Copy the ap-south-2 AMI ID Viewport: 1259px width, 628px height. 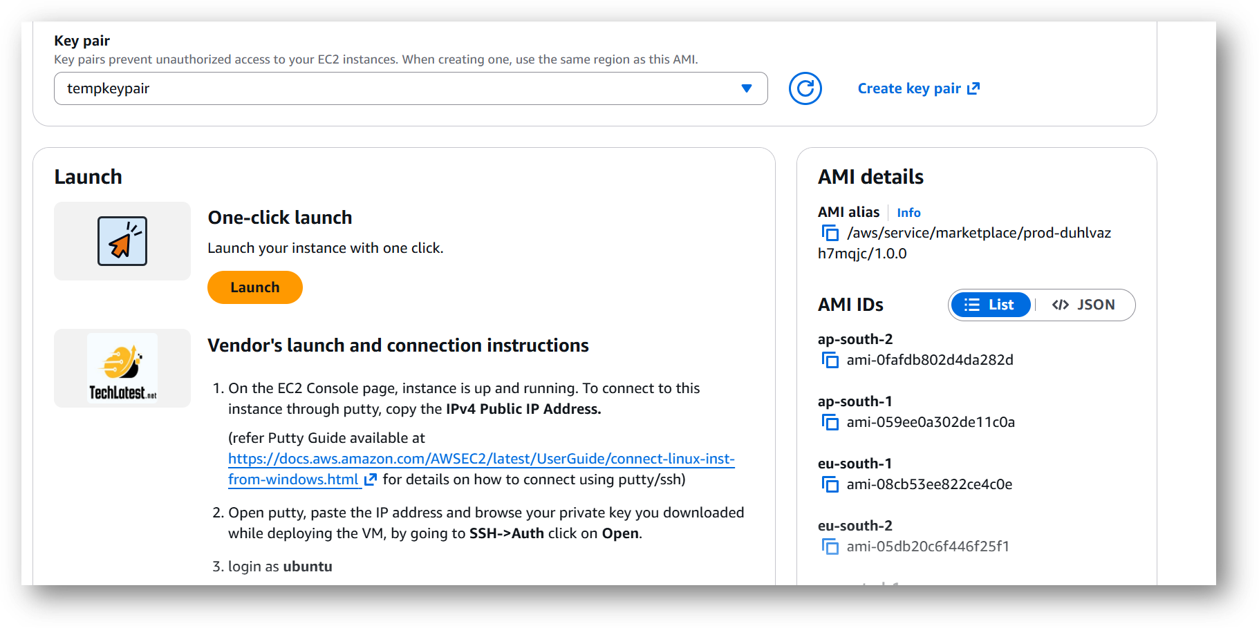coord(830,360)
